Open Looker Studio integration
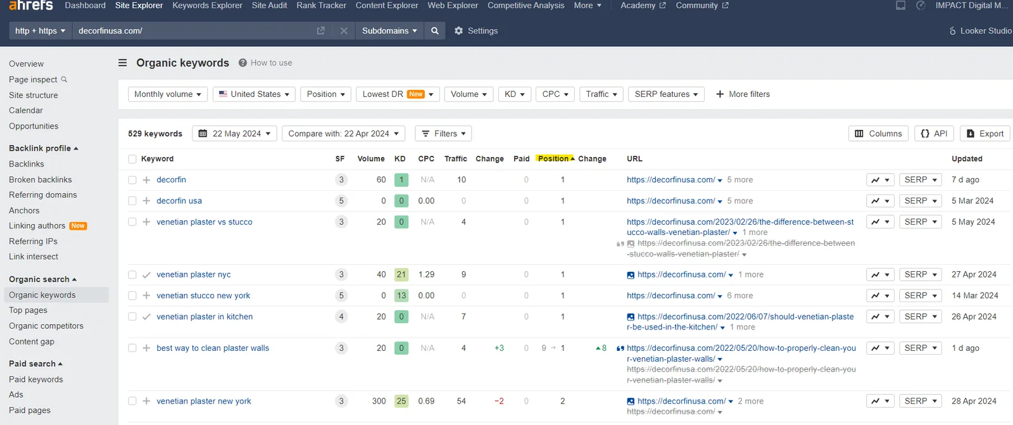Viewport: 1013px width, 425px height. pyautogui.click(x=980, y=30)
